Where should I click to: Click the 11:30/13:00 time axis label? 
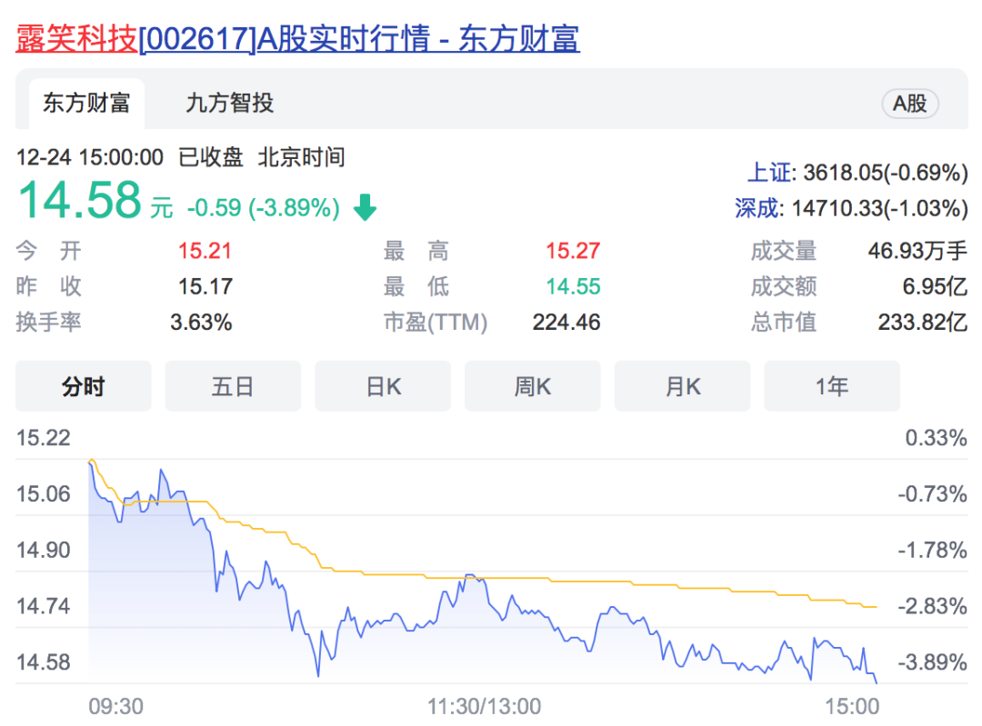click(x=484, y=707)
